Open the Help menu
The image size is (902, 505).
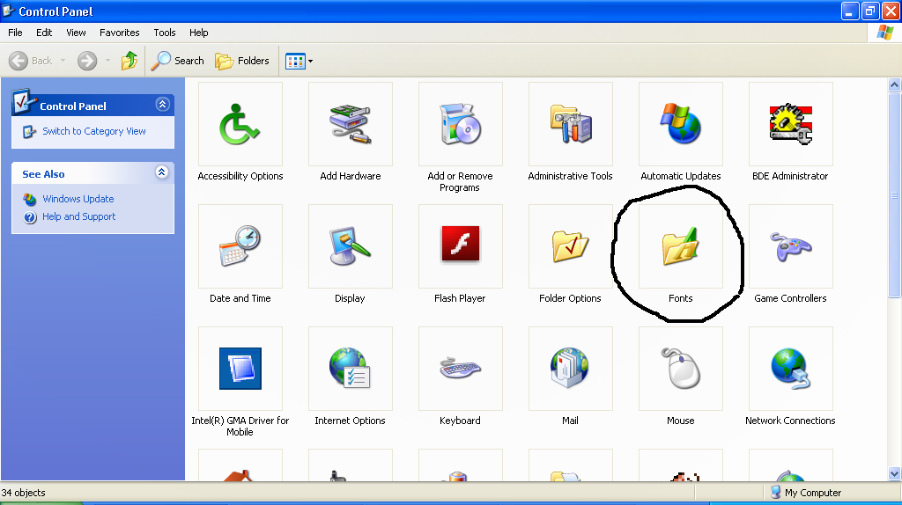[x=198, y=33]
